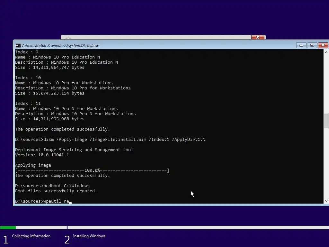Close the Administrator cmd.exe window
This screenshot has height=247, width=329.
coord(323,45)
